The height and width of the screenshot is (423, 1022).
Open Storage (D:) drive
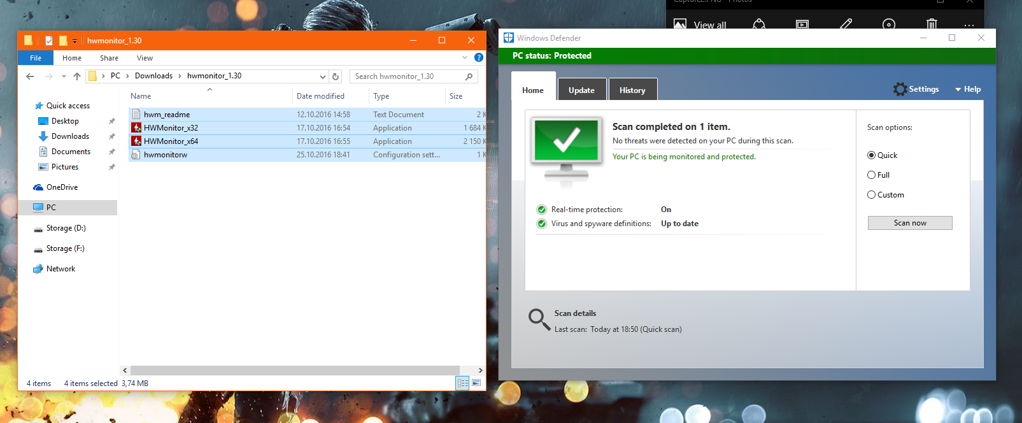pos(66,228)
